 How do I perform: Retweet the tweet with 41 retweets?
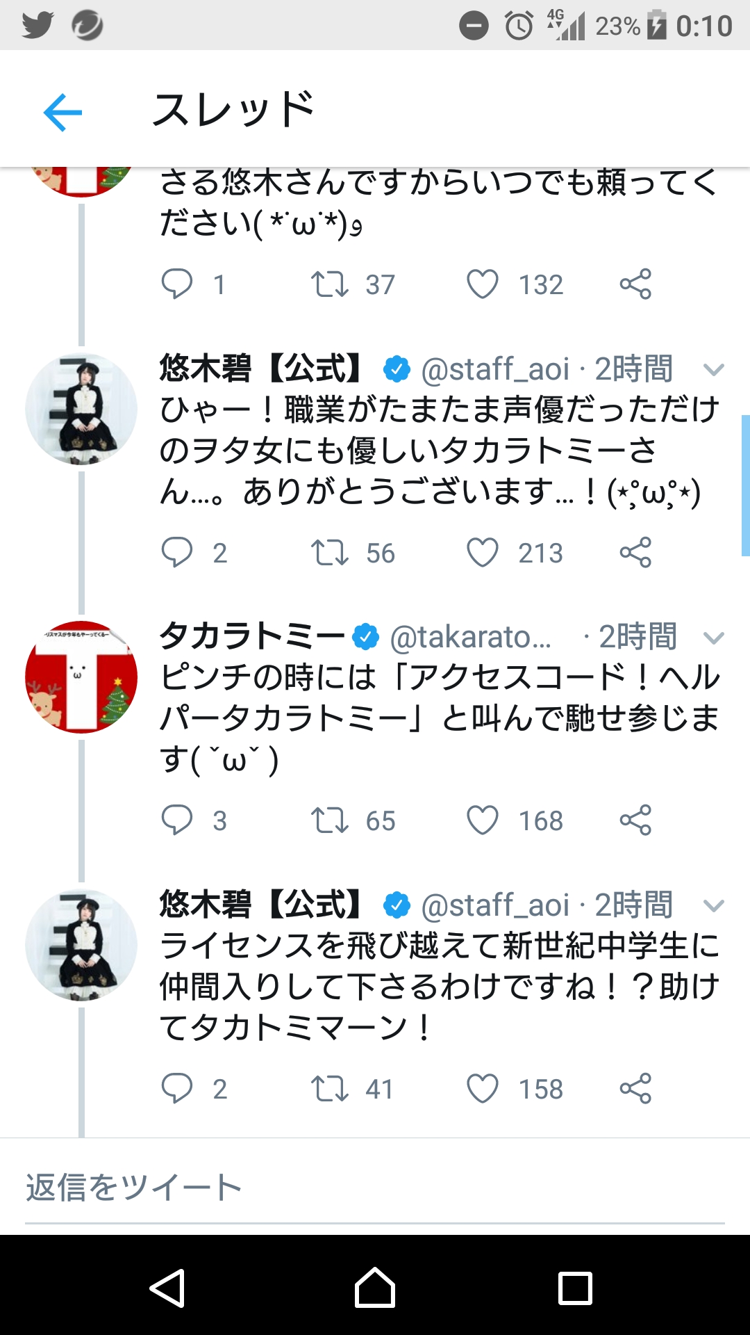point(329,1089)
